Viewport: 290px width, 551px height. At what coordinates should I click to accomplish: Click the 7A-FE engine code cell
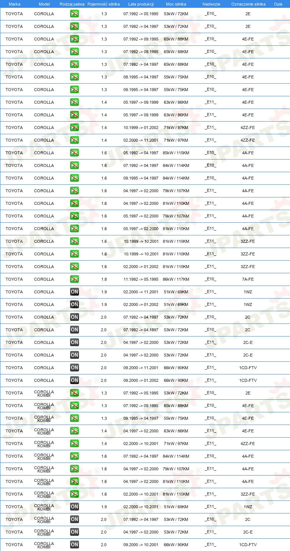point(248,279)
